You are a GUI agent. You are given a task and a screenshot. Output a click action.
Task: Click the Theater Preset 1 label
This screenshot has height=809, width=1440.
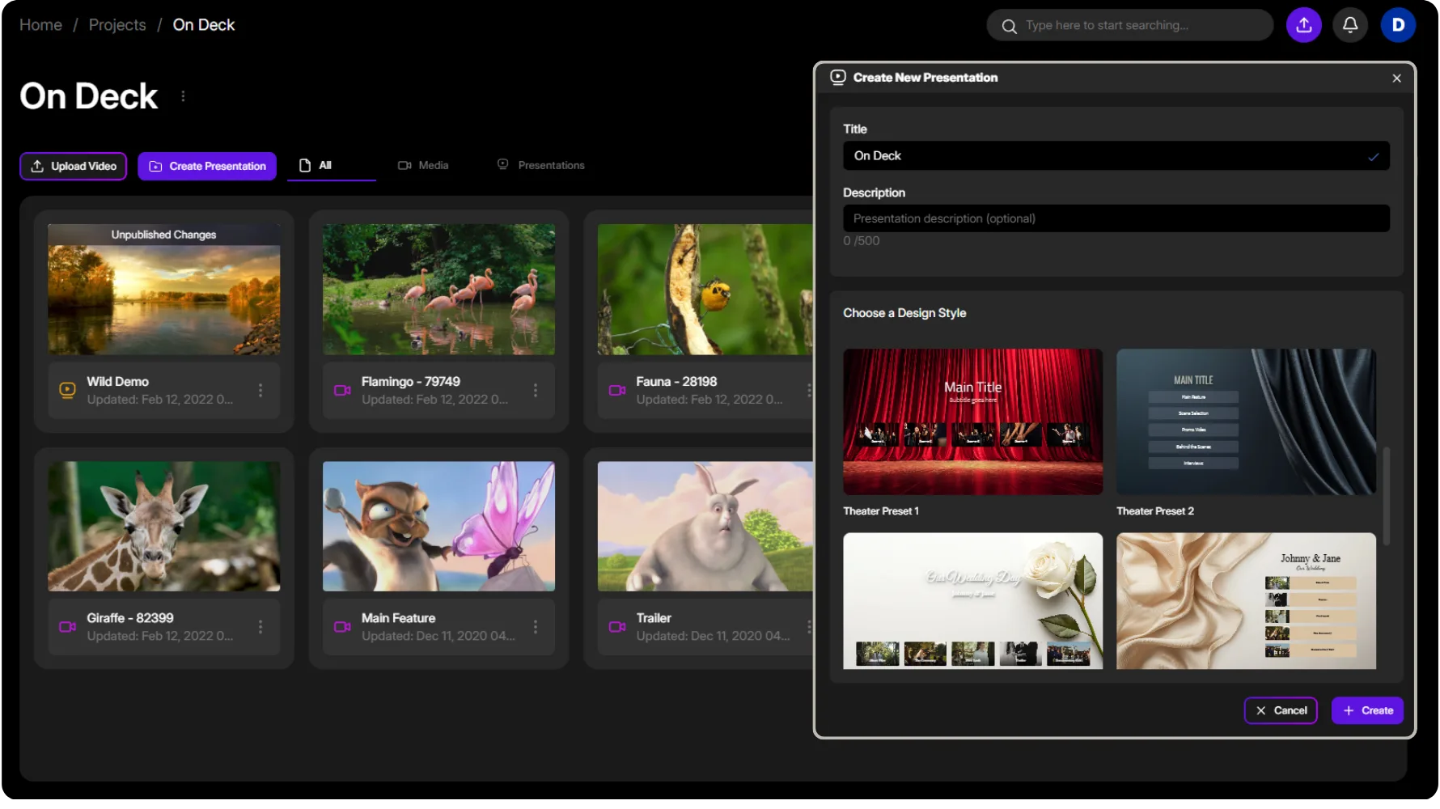881,511
